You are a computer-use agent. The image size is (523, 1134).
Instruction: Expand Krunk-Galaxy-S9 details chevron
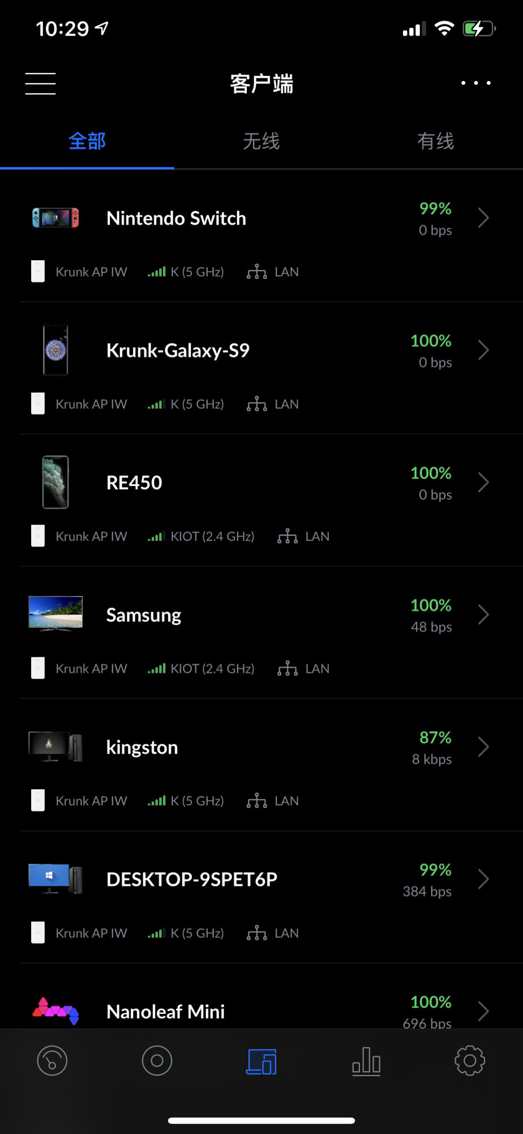coord(483,350)
